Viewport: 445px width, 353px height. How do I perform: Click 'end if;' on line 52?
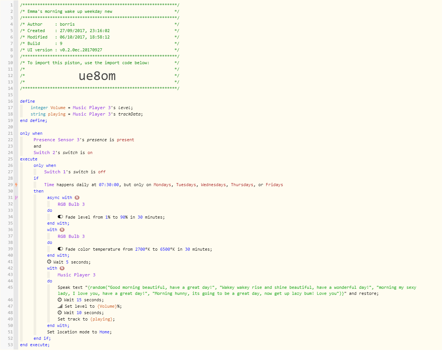click(x=42, y=338)
